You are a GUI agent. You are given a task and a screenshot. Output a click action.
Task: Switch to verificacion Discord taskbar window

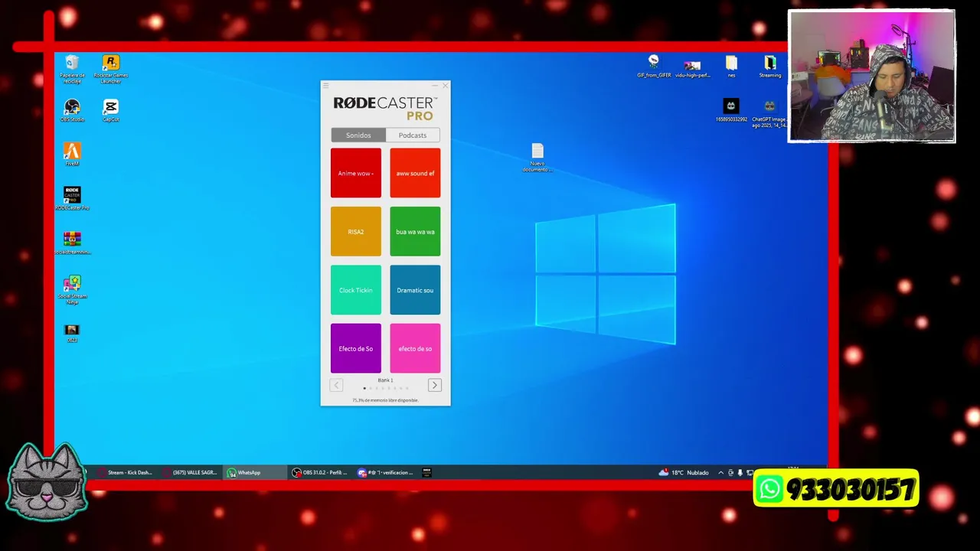(386, 472)
